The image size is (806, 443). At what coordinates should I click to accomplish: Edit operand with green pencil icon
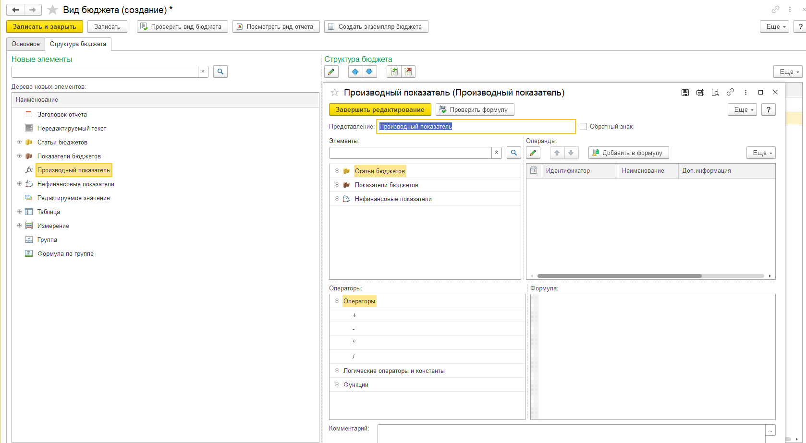pos(533,153)
